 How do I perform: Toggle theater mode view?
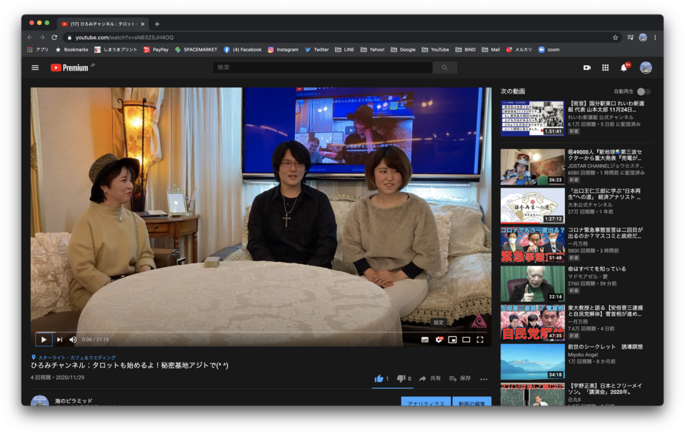(466, 340)
